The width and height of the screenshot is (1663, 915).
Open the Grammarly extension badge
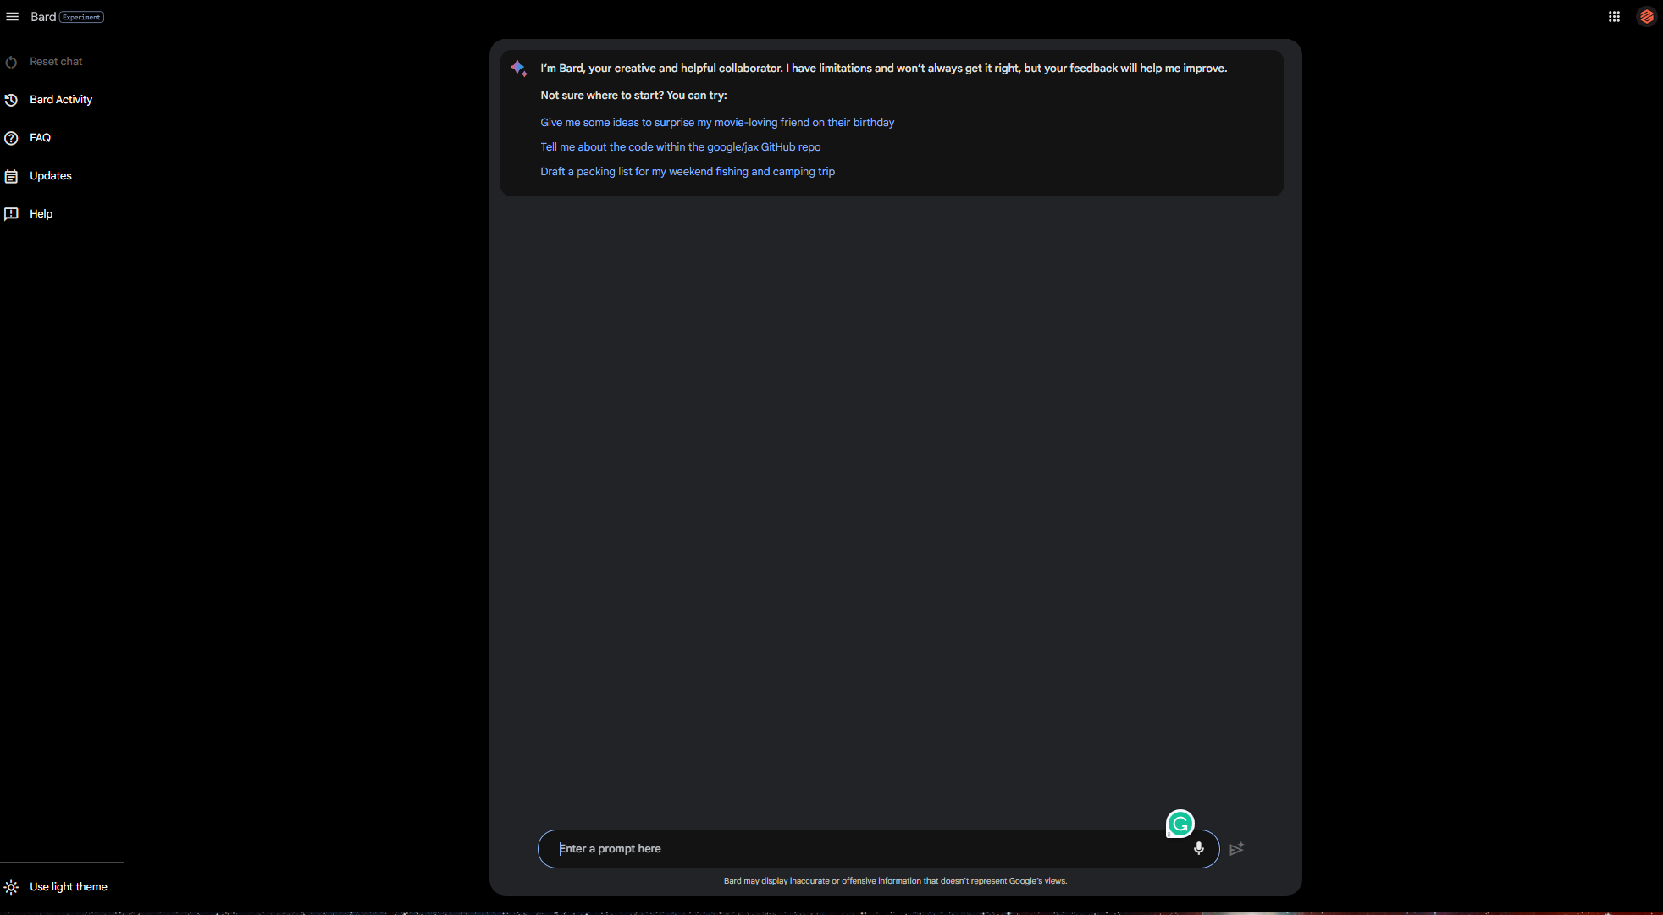coord(1180,824)
